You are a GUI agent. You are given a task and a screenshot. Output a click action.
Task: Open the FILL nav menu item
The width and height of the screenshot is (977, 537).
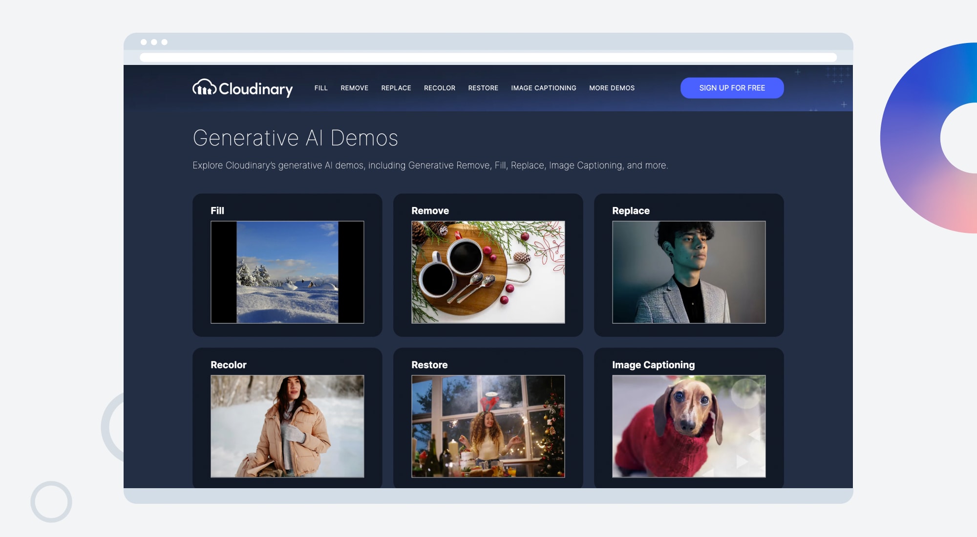[x=321, y=88]
